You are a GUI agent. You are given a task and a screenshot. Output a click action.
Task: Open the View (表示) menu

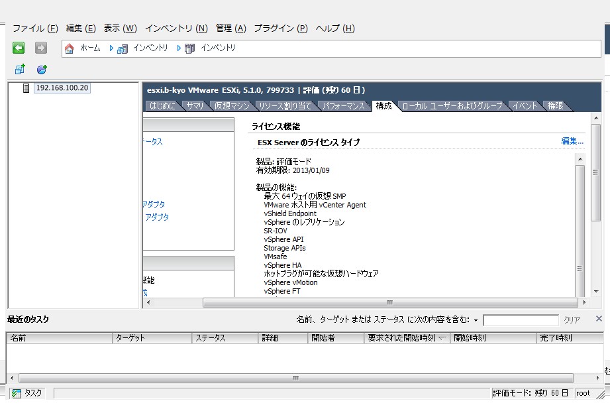point(120,29)
